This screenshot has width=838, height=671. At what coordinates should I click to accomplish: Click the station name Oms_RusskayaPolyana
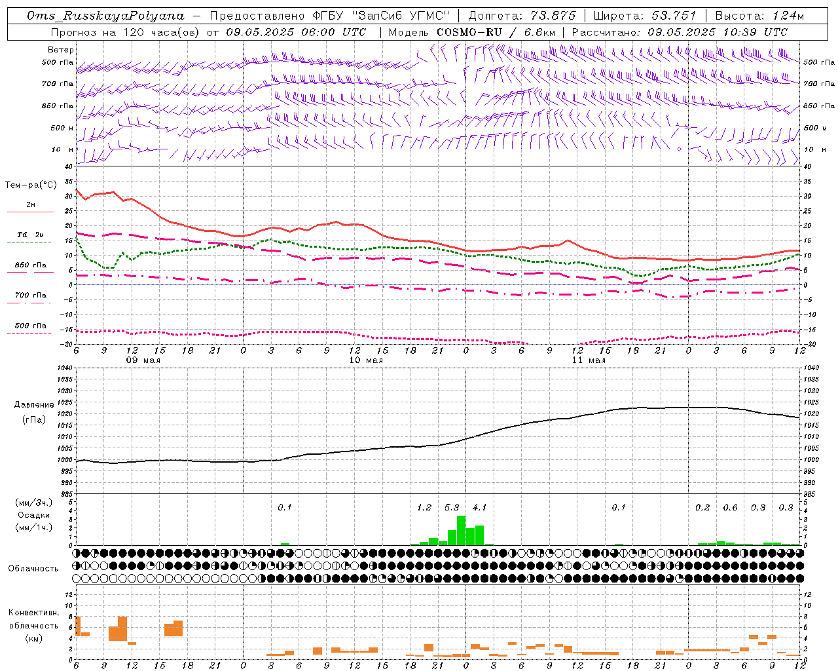coord(106,16)
